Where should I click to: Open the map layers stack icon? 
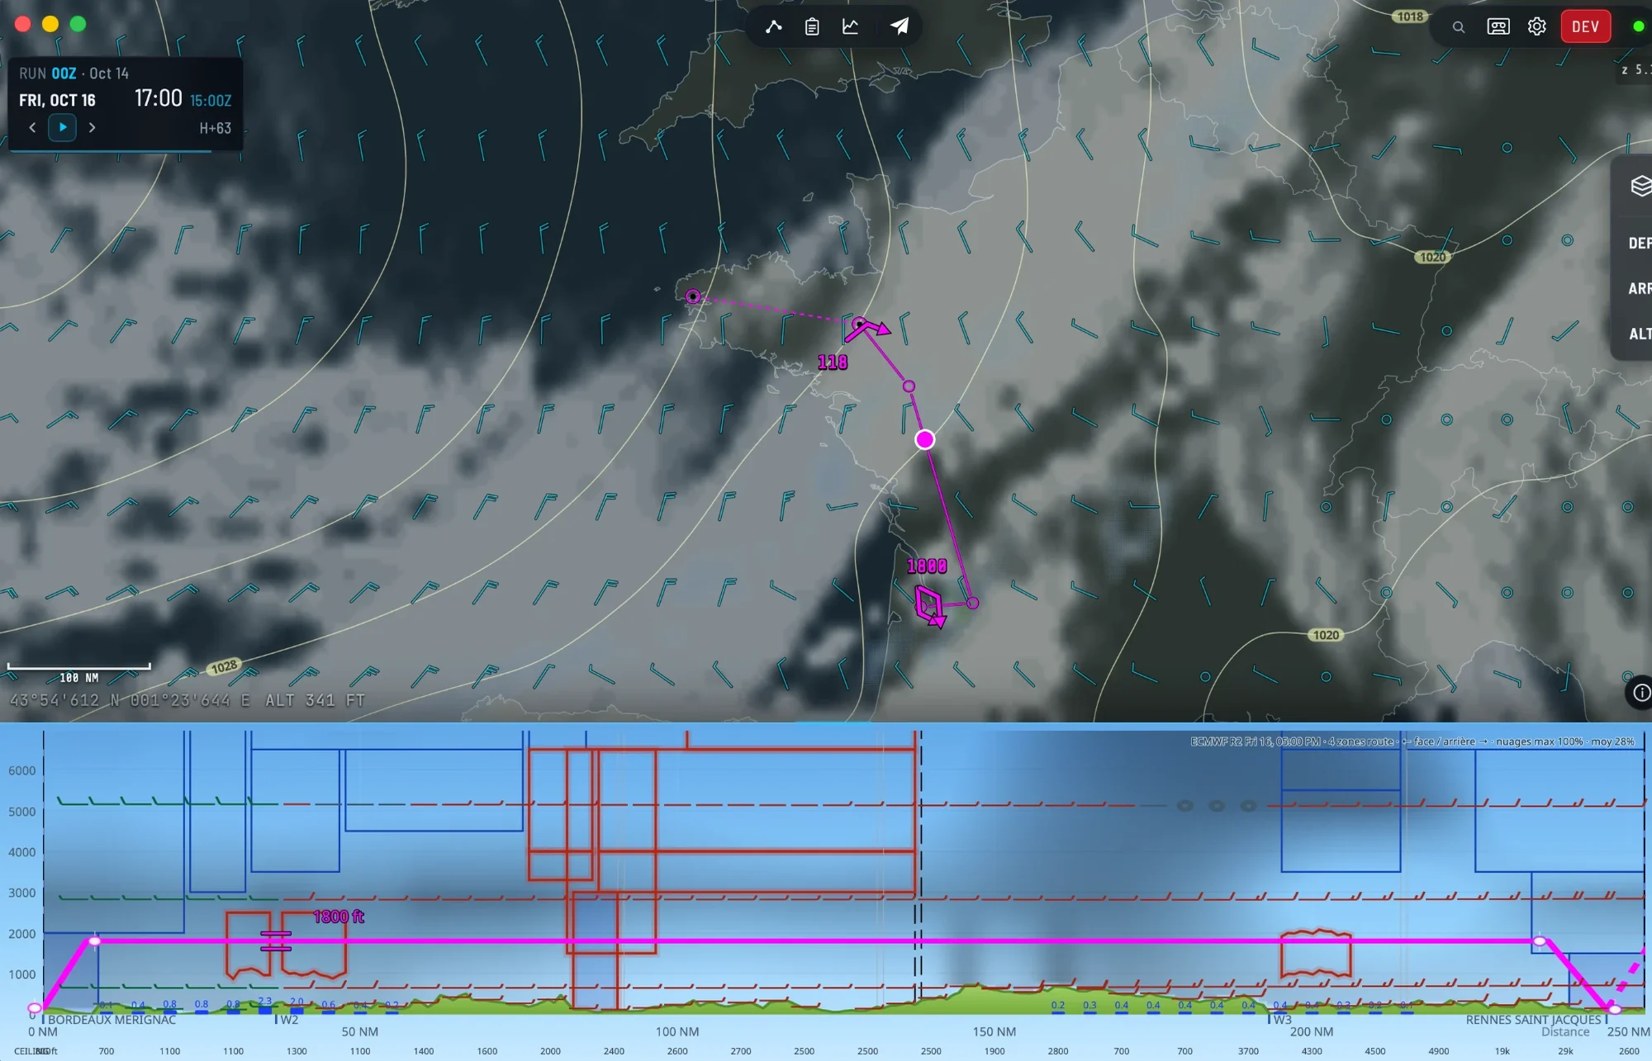pos(1640,186)
